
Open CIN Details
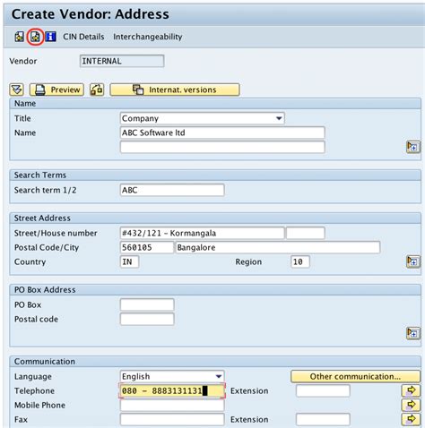pyautogui.click(x=83, y=37)
